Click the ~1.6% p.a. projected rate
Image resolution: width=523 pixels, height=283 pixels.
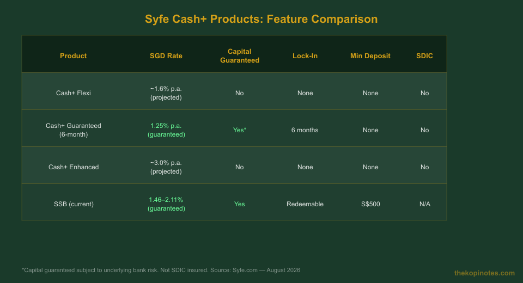[166, 93]
